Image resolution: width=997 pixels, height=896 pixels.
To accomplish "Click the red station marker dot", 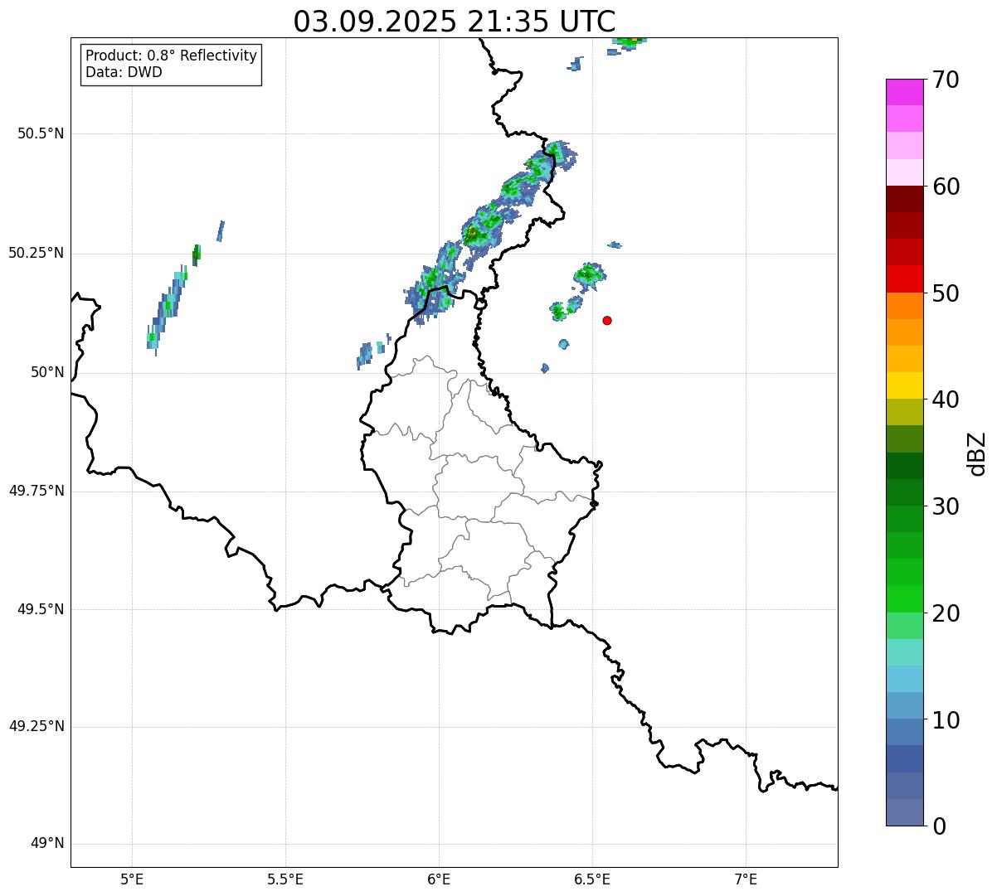I will 607,320.
